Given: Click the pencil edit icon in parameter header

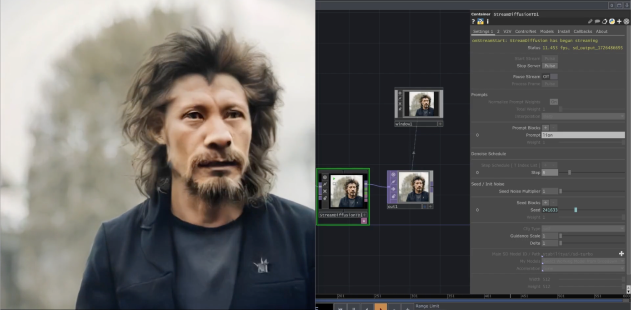Looking at the screenshot, I should 590,21.
